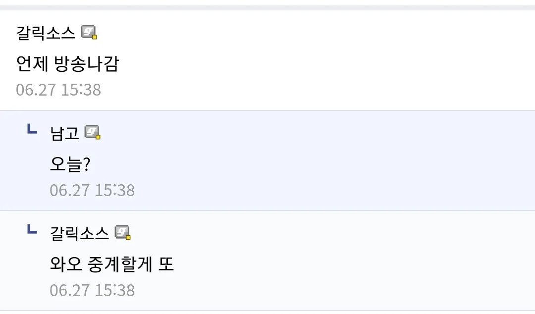The height and width of the screenshot is (314, 535).
Task: Click blank area right of 언제 방송나감 comment
Action: point(322,63)
